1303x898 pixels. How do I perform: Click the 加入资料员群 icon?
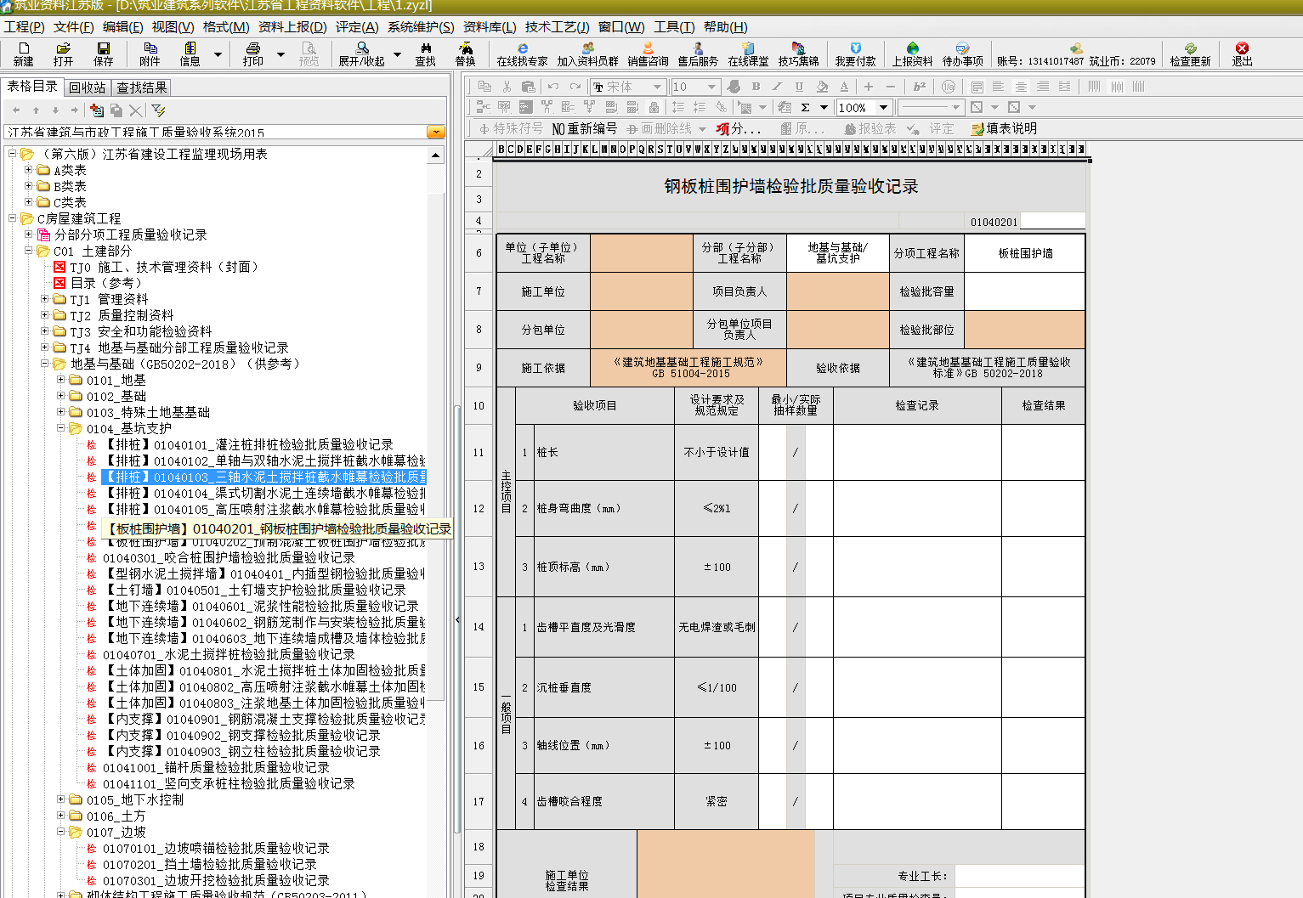pyautogui.click(x=587, y=54)
